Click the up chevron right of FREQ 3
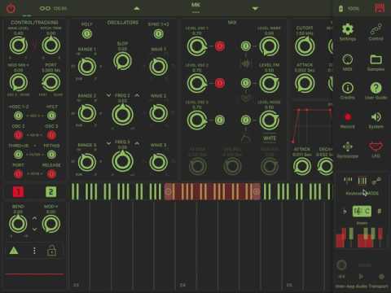This screenshot has height=293, width=391. point(137,143)
